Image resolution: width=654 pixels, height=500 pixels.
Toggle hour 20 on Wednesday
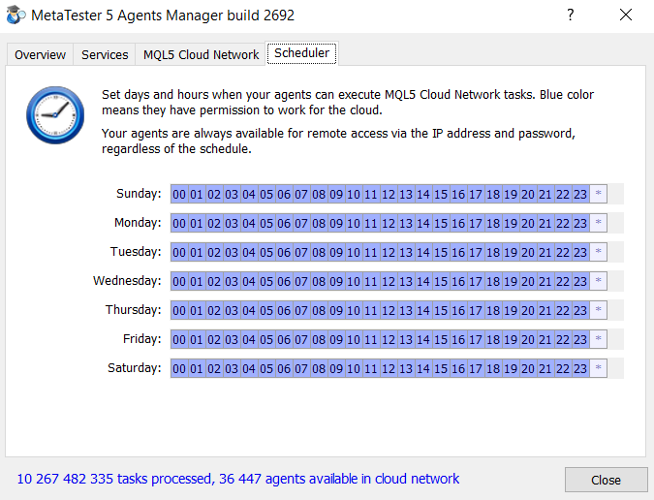pyautogui.click(x=528, y=281)
